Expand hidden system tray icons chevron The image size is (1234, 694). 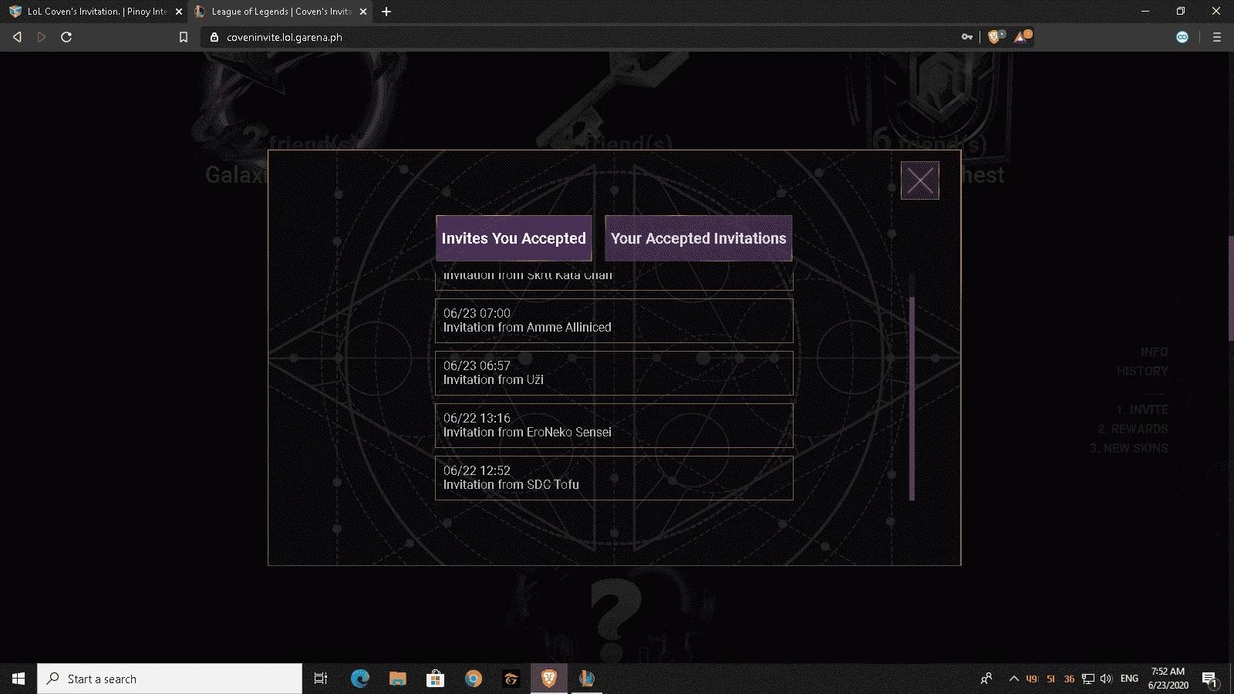point(1013,679)
